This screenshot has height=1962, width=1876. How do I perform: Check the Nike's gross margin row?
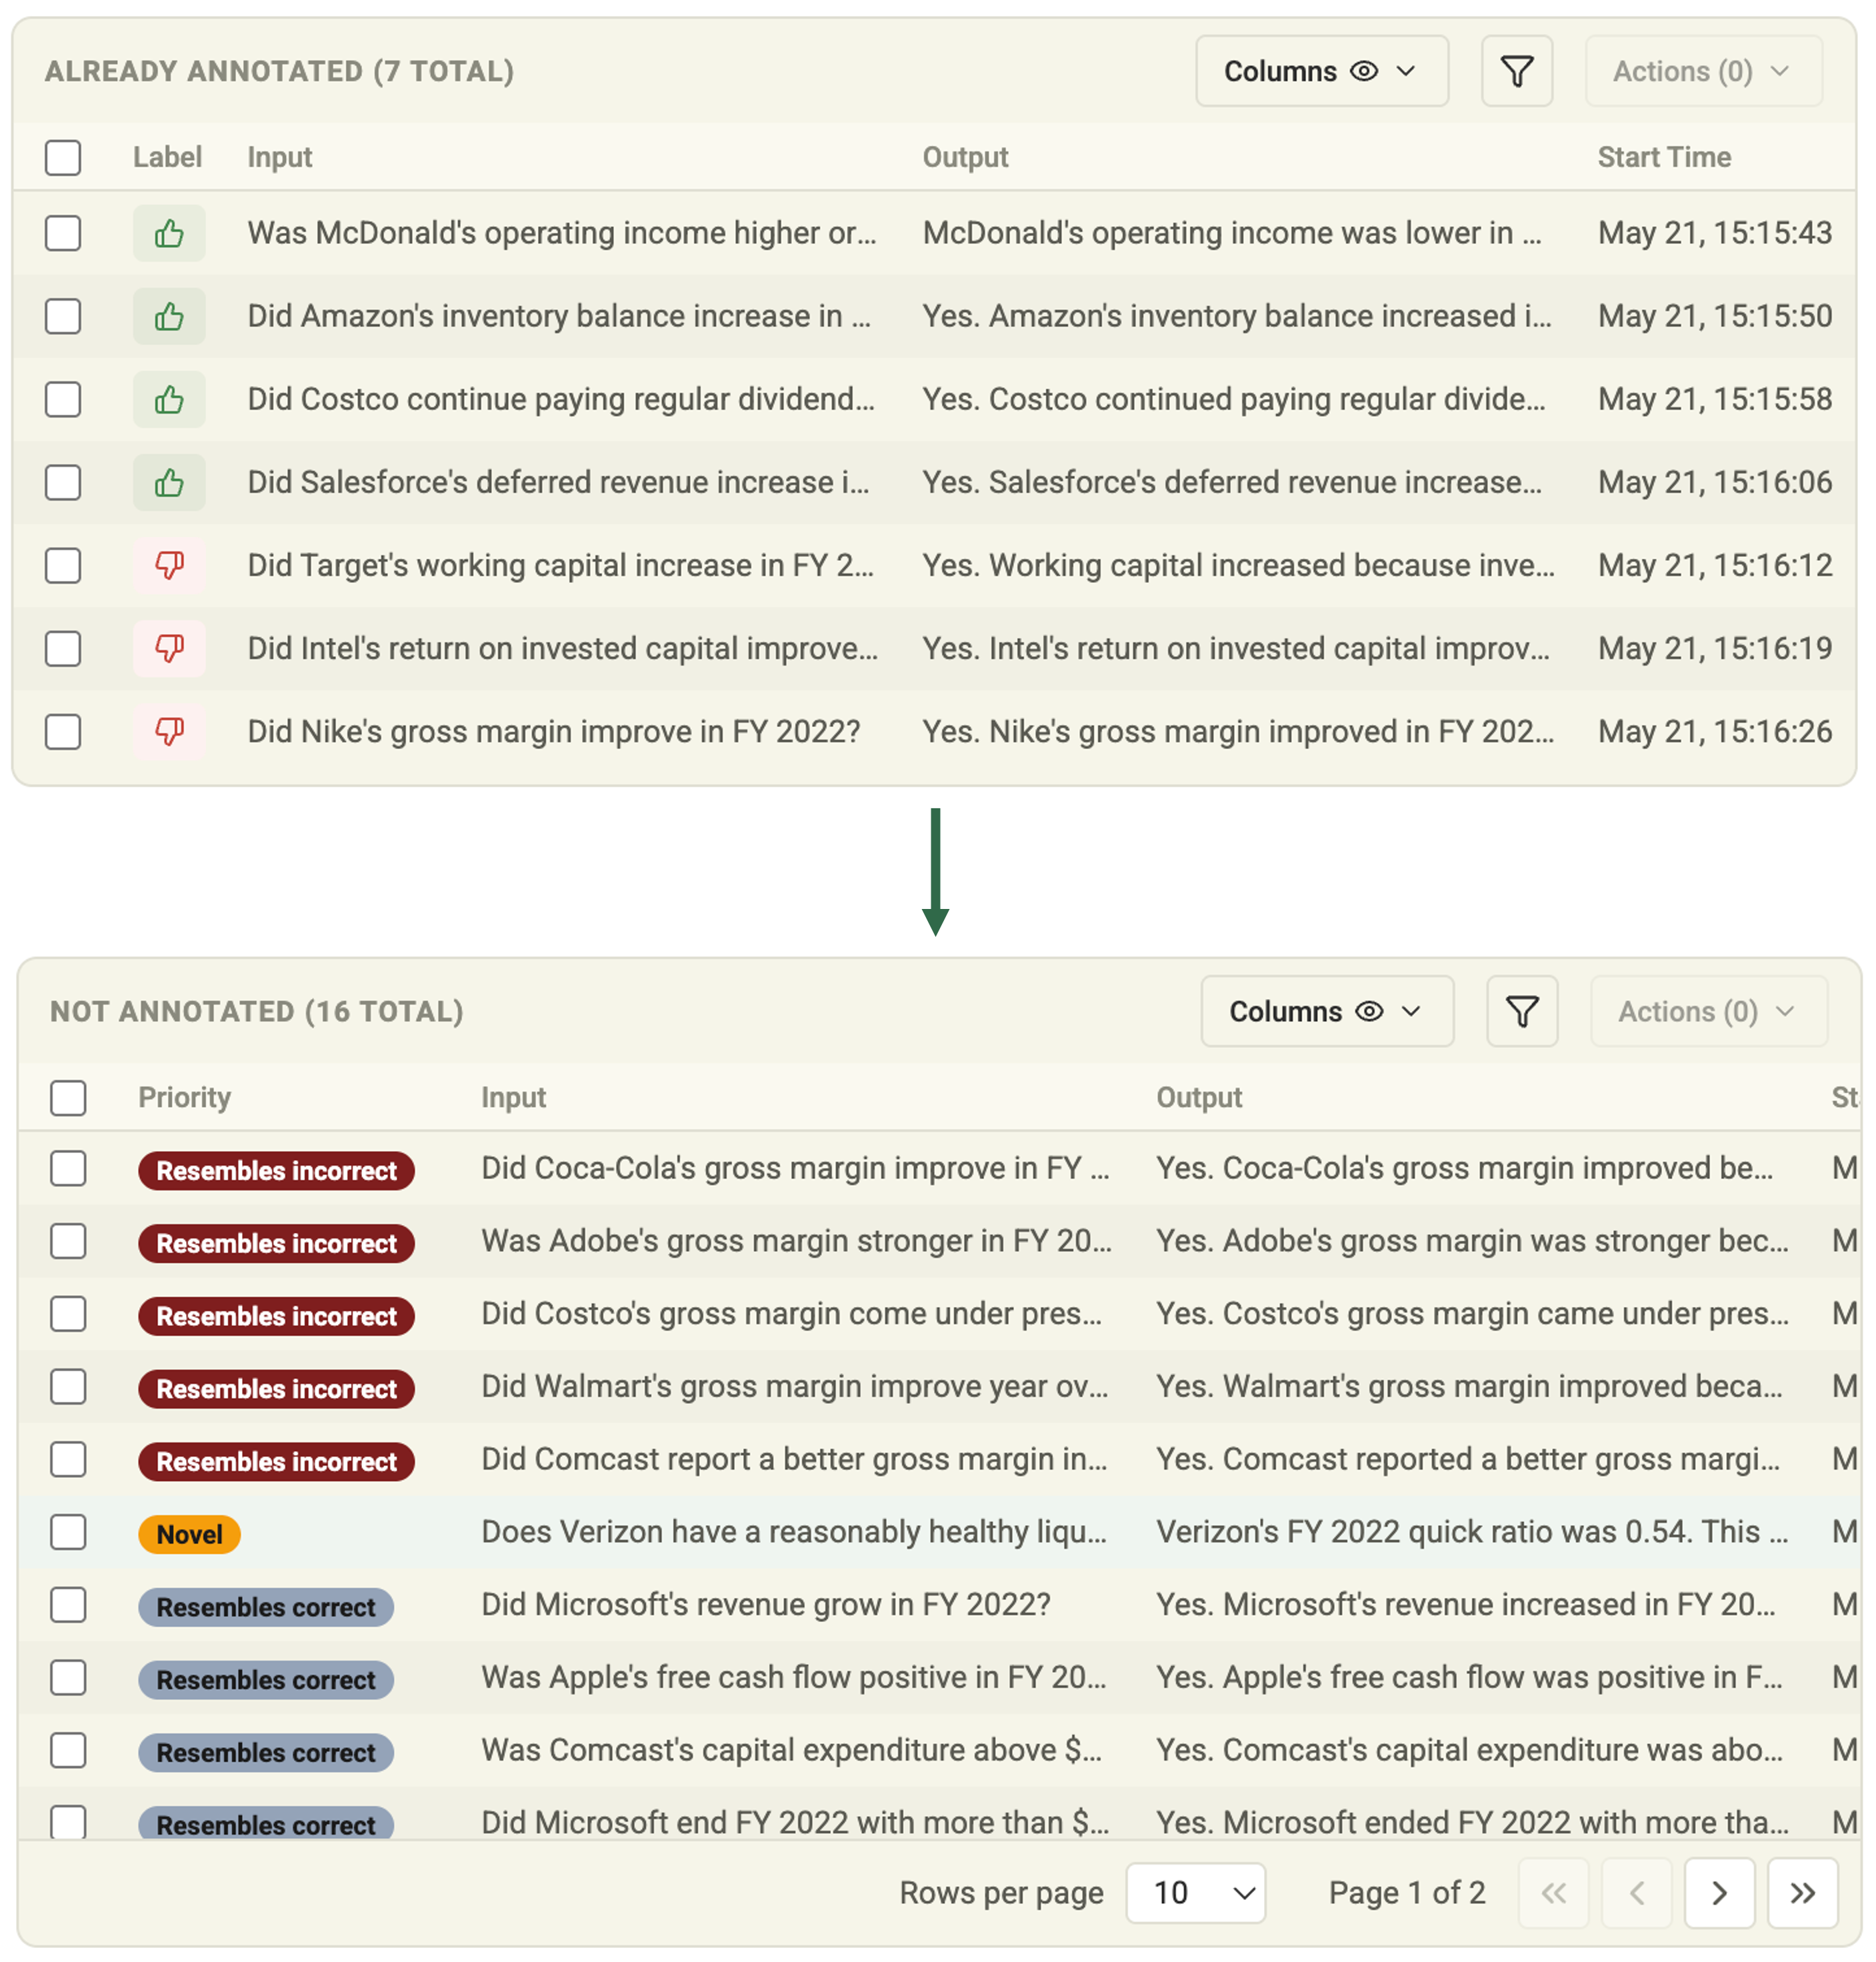click(63, 732)
